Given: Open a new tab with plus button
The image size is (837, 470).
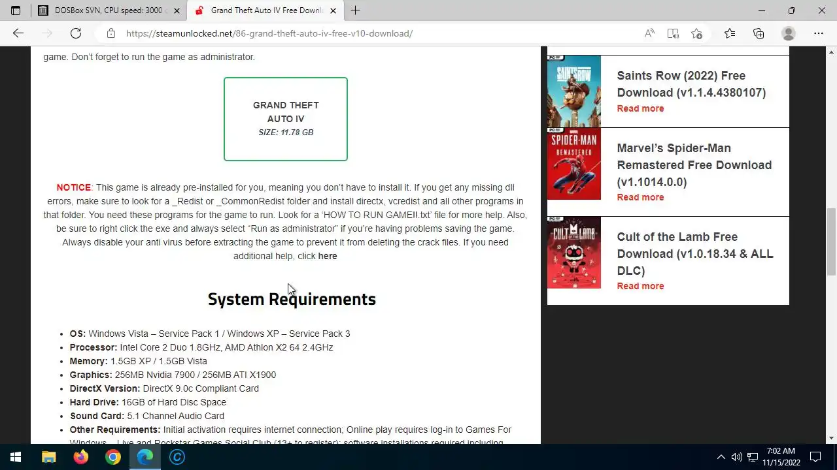Looking at the screenshot, I should point(355,10).
